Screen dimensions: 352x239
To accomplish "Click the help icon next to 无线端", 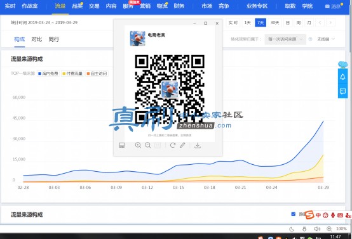I will pos(310,39).
